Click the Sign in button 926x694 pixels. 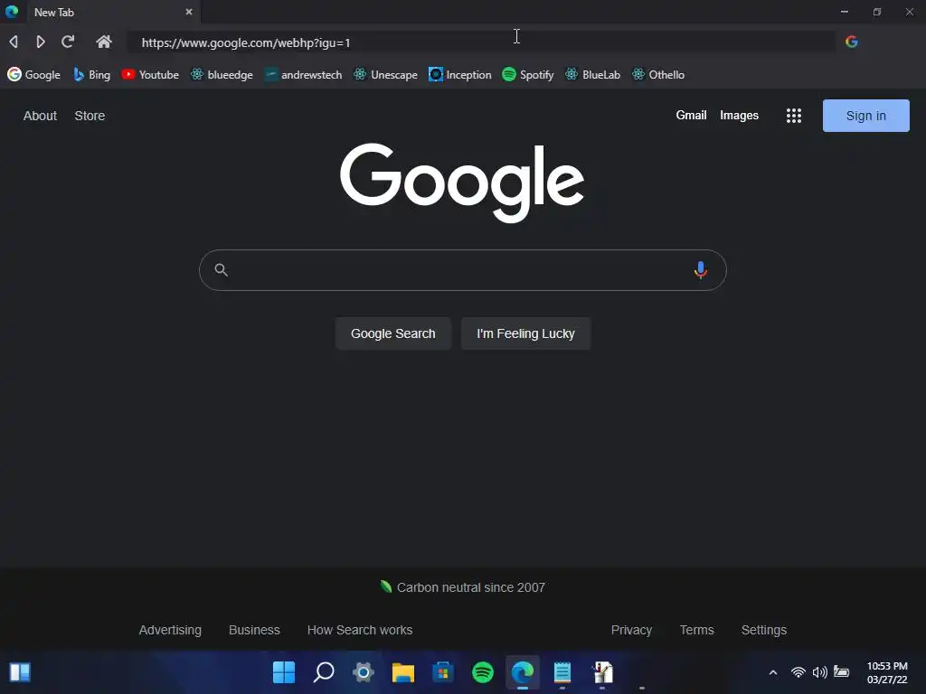[865, 116]
